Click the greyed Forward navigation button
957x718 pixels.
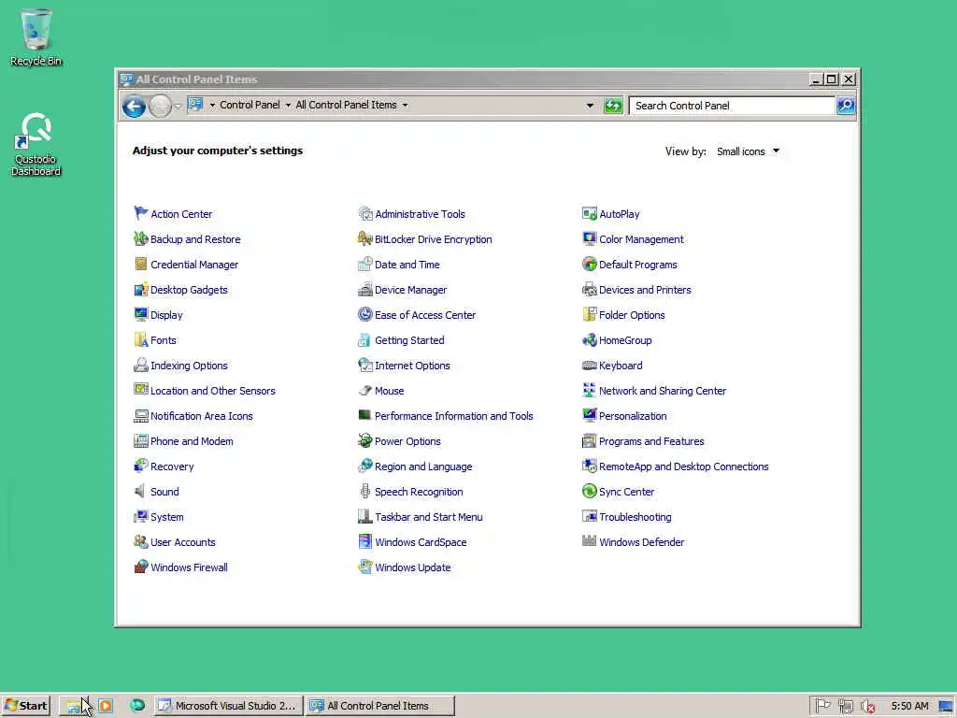(160, 107)
